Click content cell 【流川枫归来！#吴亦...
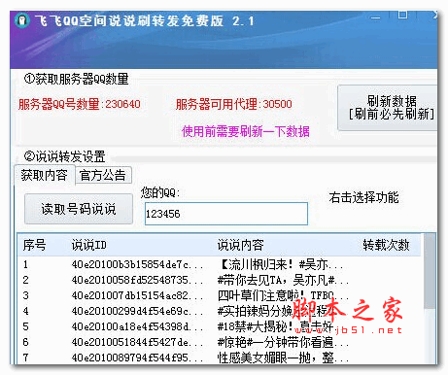 pyautogui.click(x=281, y=264)
